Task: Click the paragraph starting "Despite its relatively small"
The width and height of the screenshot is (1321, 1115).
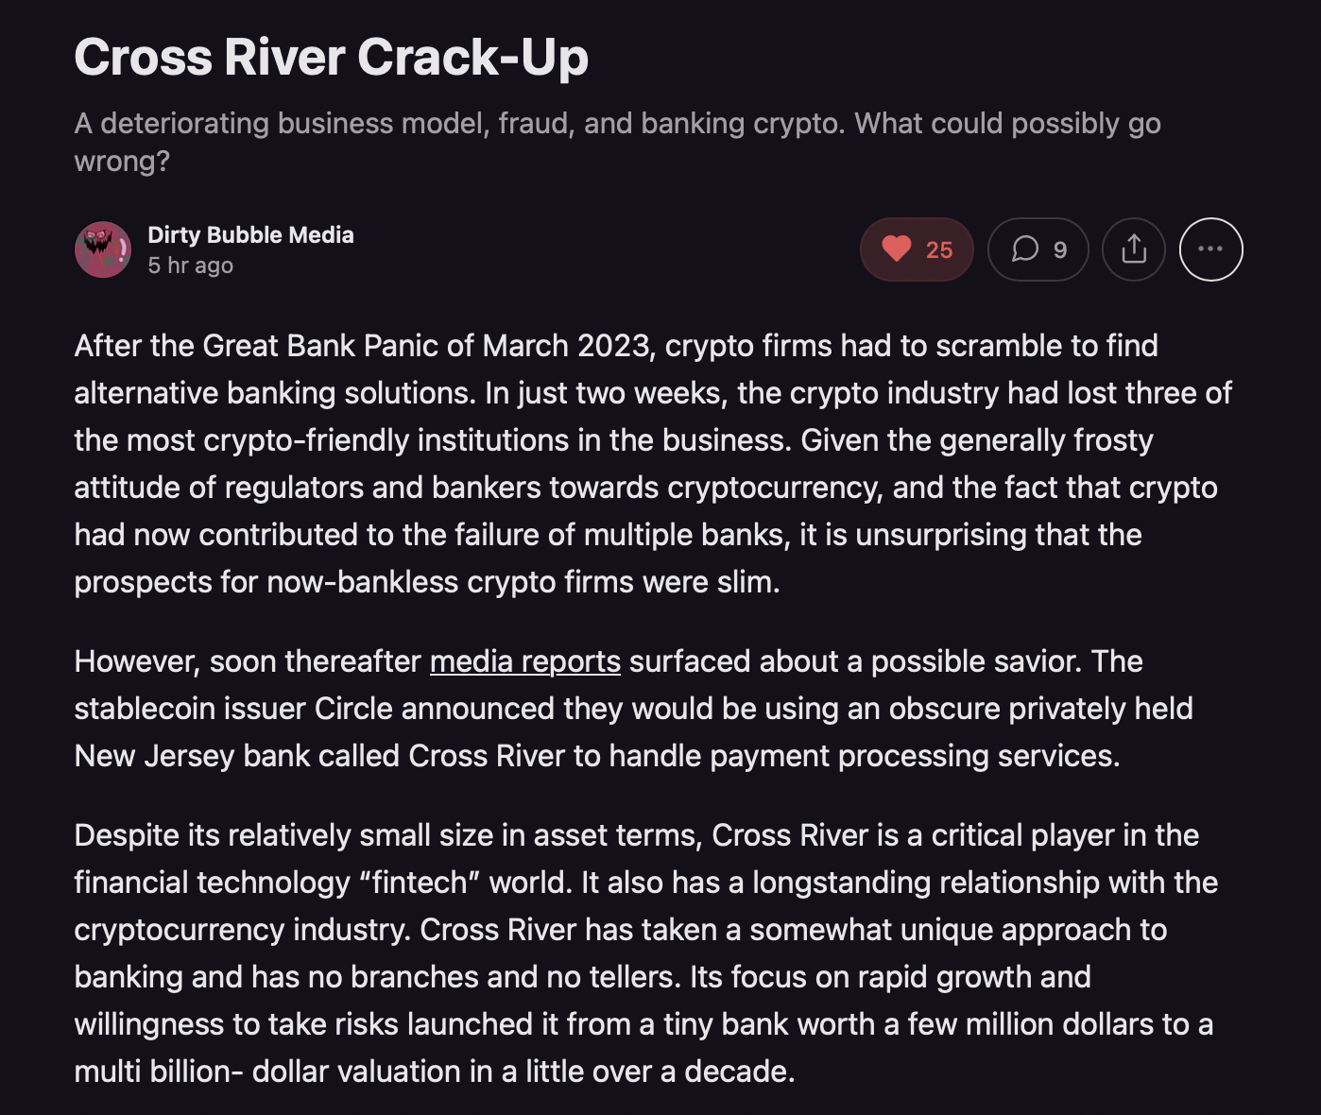Action: [x=643, y=953]
